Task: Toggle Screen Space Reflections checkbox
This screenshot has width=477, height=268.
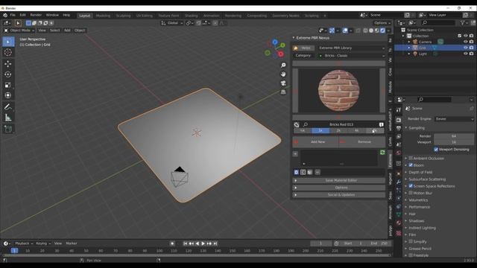Action: (411, 186)
